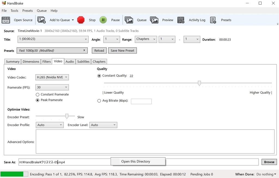Switch to the Subtitles tab
279x178 pixels.
(x=83, y=62)
